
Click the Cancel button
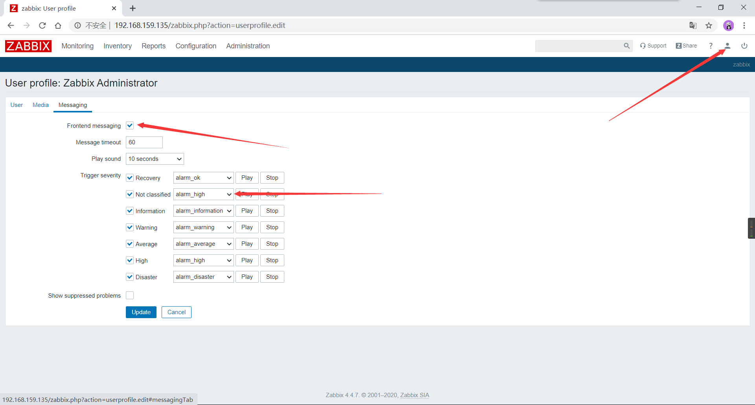[x=177, y=312]
